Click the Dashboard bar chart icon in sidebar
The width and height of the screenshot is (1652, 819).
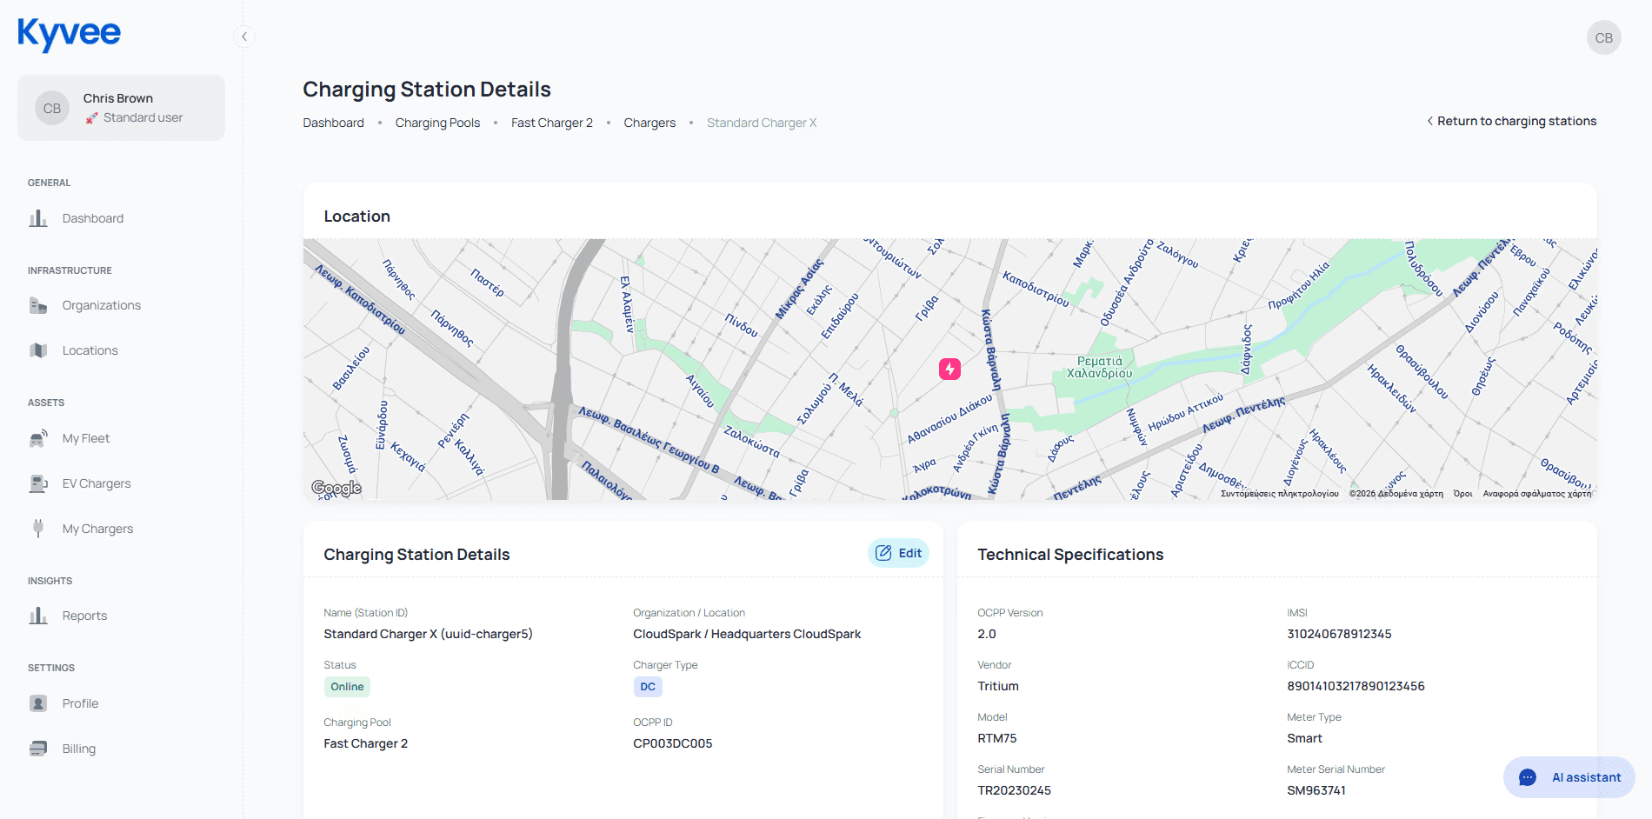38,218
